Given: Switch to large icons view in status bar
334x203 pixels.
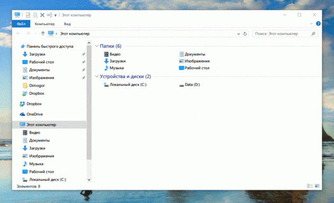Looking at the screenshot, I should pos(317,186).
